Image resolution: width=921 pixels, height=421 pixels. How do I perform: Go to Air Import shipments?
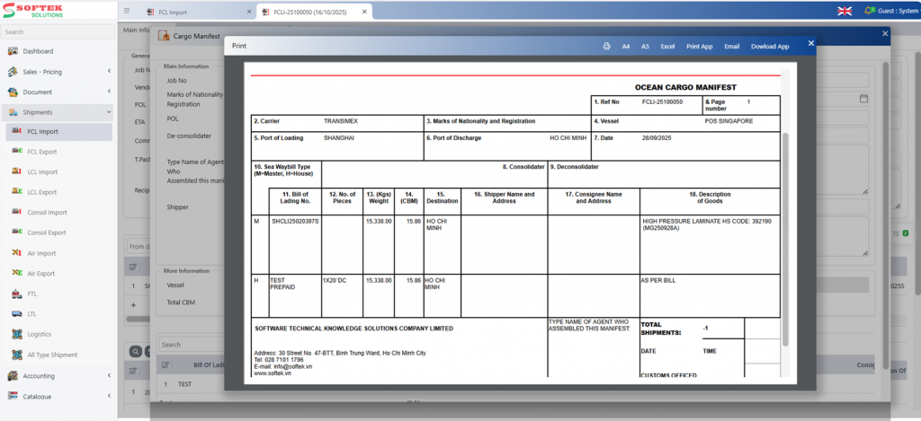tap(40, 253)
